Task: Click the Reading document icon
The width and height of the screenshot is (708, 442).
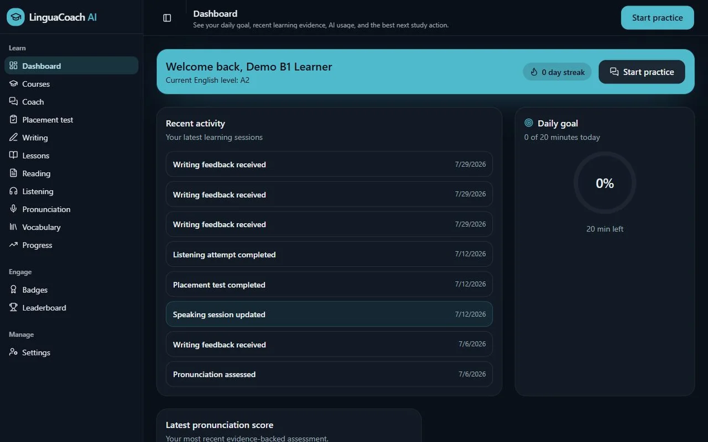Action: [x=13, y=173]
